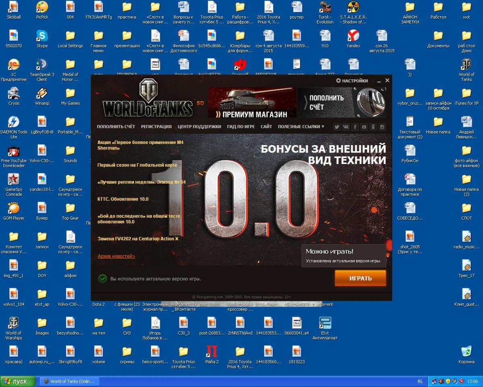The width and height of the screenshot is (483, 387).
Task: Open the Facebook link in the launcher
Action: 355,127
